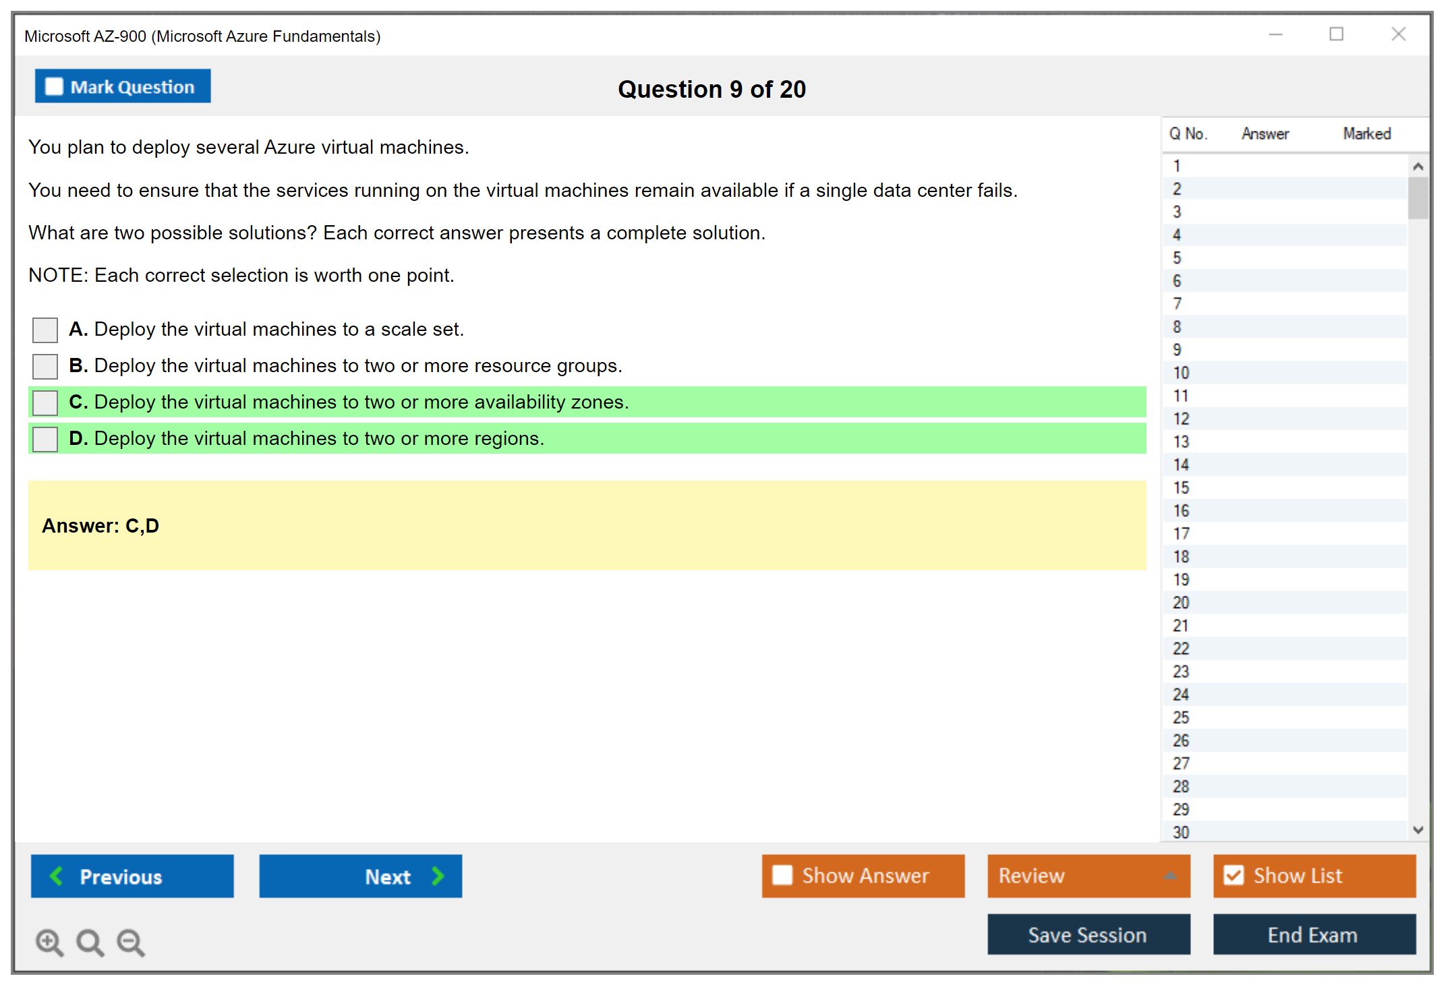Maximize the AZ-900 exam window
Image resolution: width=1450 pixels, height=991 pixels.
click(x=1336, y=34)
